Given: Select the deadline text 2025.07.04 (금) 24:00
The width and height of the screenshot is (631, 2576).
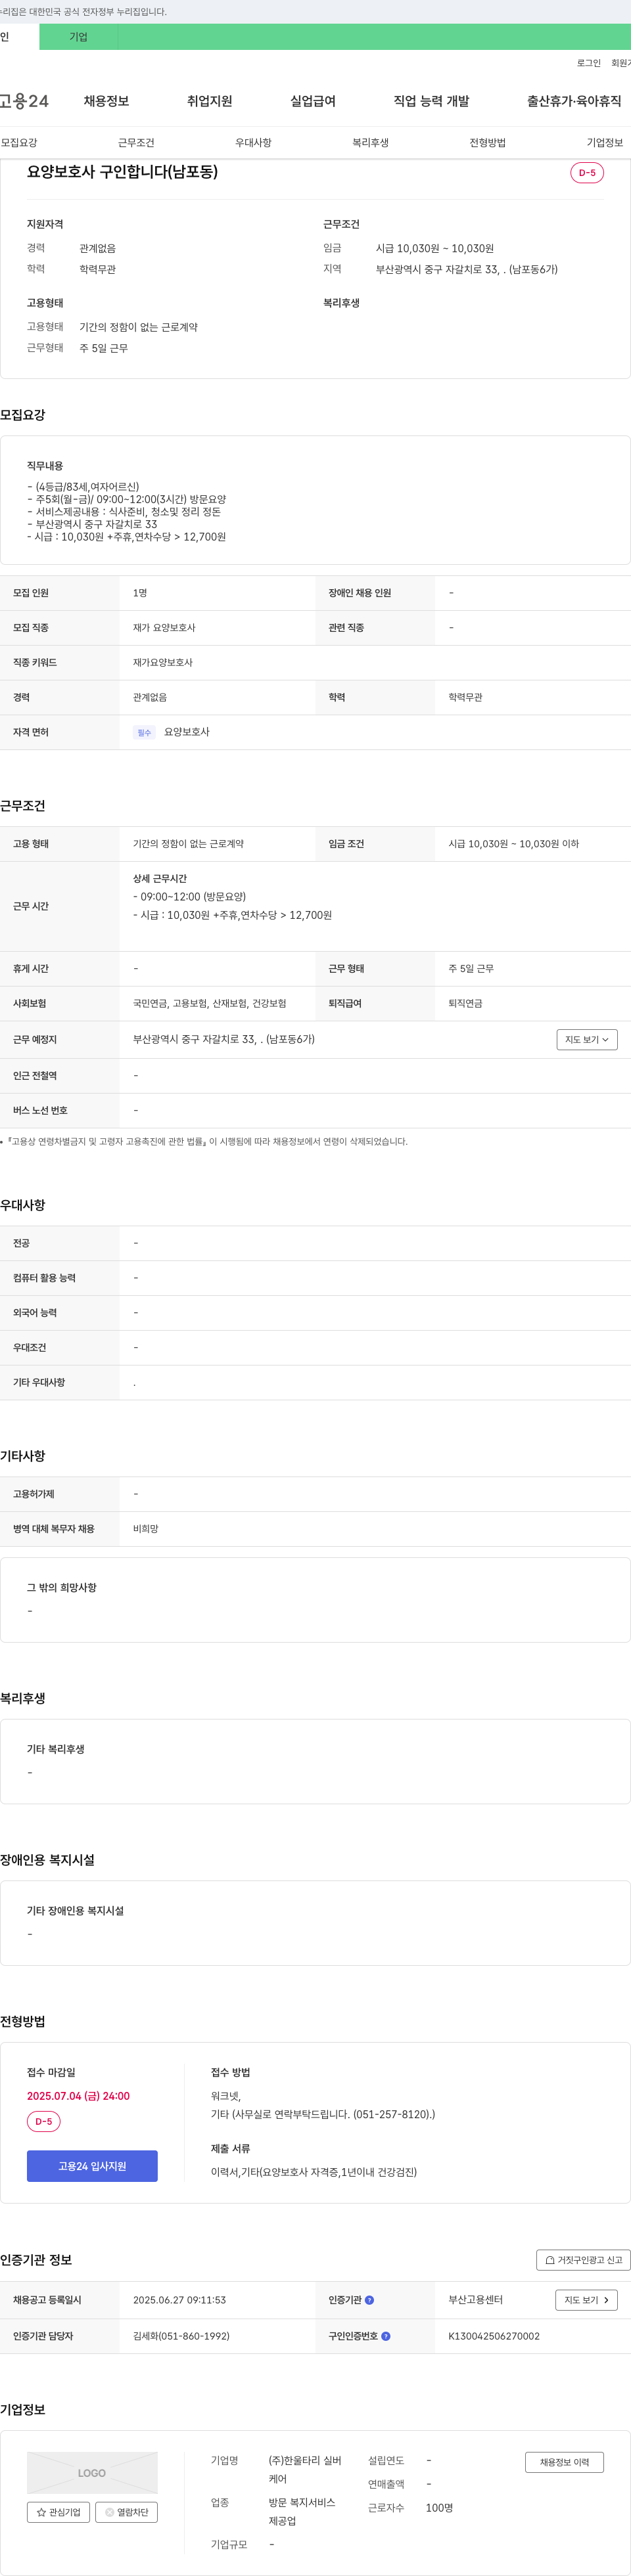Looking at the screenshot, I should [x=78, y=2096].
